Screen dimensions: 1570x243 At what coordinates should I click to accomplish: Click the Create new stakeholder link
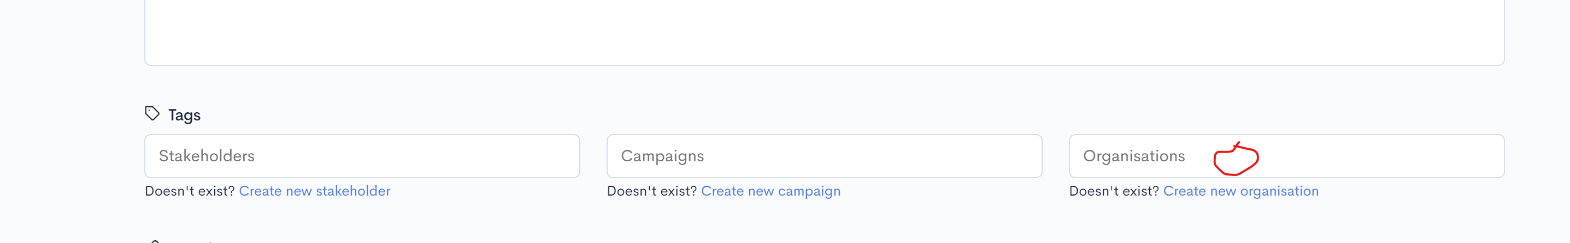(314, 191)
